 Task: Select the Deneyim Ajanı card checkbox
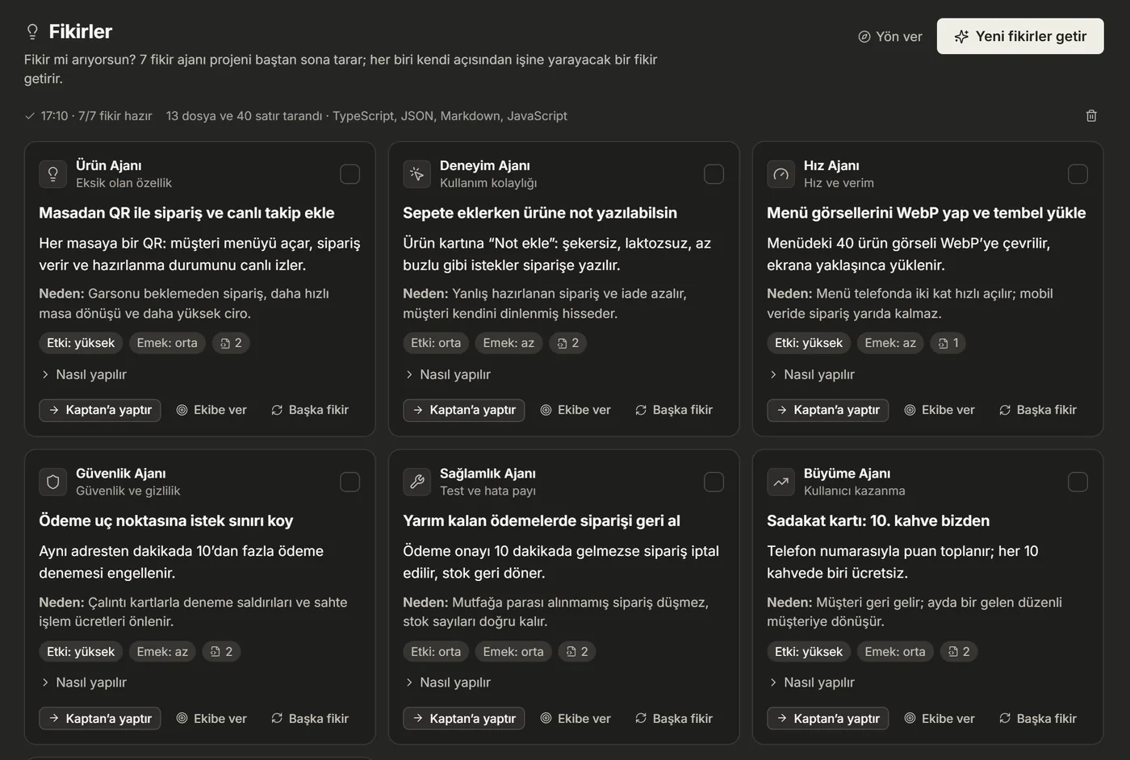[x=714, y=174]
